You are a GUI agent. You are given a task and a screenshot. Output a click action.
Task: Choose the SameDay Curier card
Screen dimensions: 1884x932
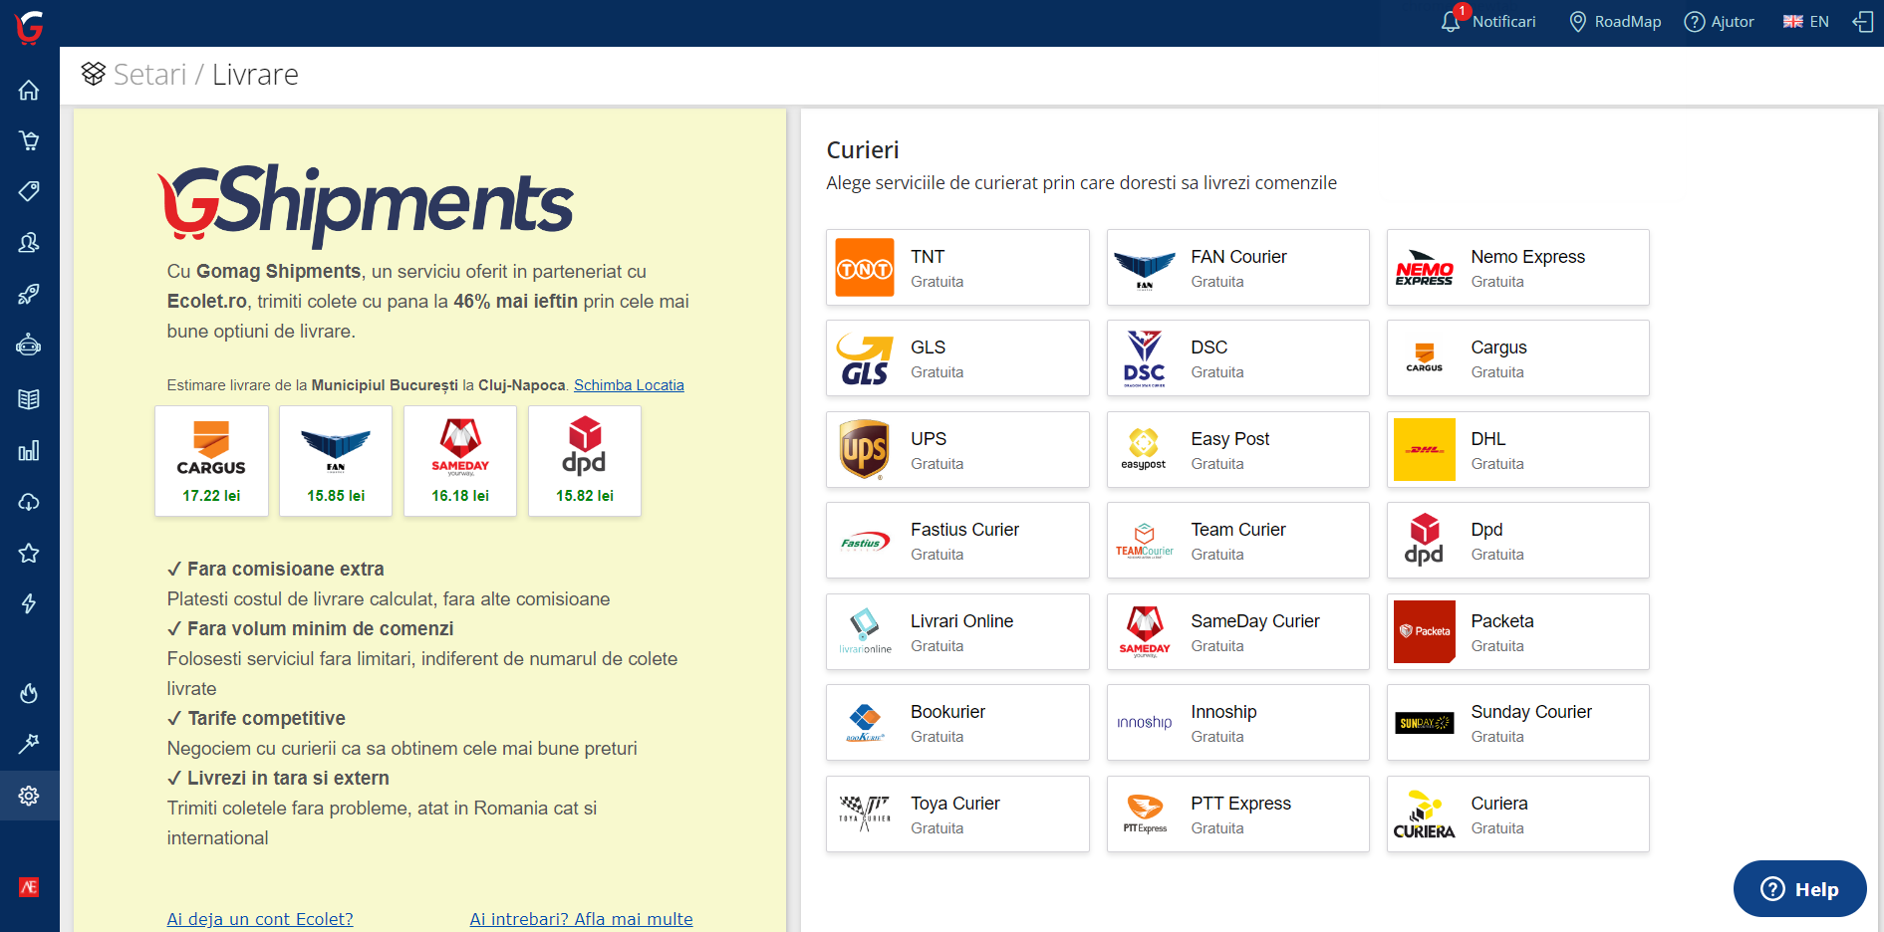(x=1237, y=632)
